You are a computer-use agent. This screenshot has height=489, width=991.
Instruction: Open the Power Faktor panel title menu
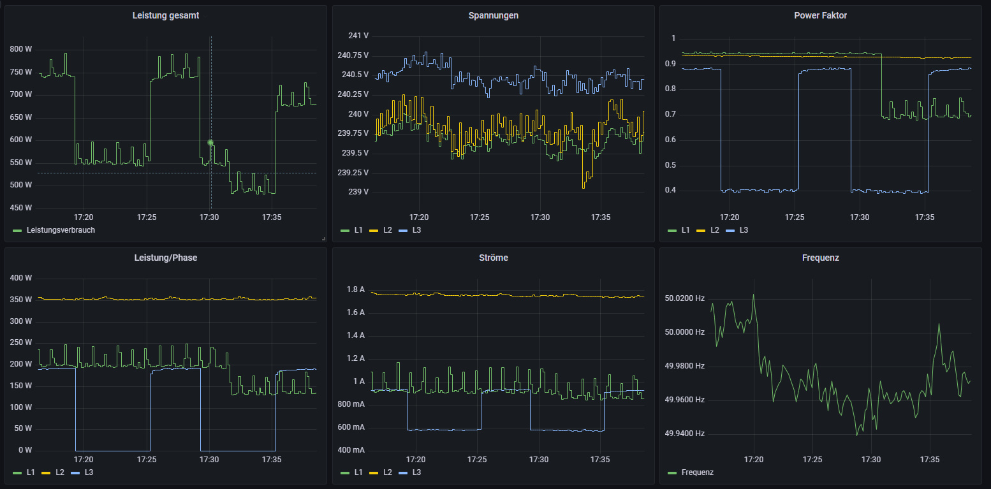pyautogui.click(x=820, y=15)
